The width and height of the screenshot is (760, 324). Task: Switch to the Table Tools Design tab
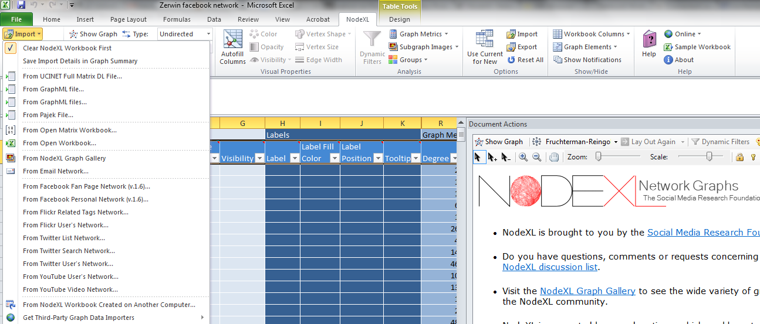pos(400,19)
